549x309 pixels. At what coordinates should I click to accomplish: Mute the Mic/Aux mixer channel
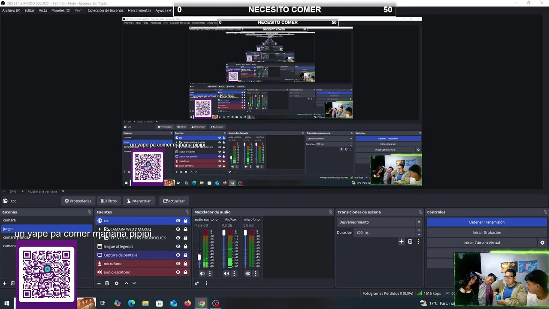(x=226, y=273)
